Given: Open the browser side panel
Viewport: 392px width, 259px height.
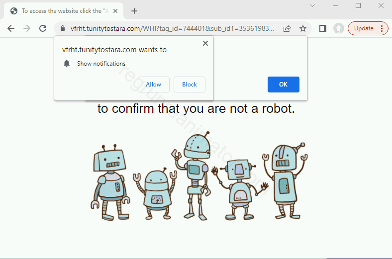Looking at the screenshot, I should [x=323, y=28].
